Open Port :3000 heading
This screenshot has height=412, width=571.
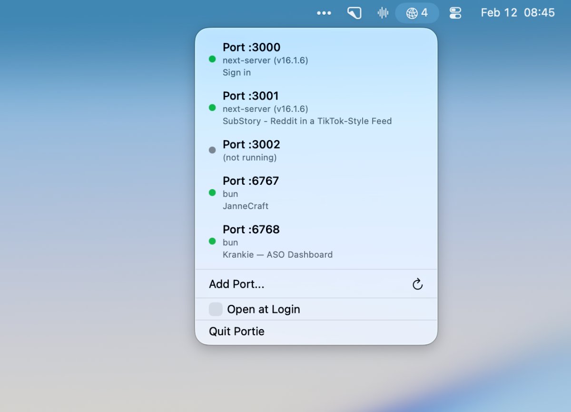251,47
